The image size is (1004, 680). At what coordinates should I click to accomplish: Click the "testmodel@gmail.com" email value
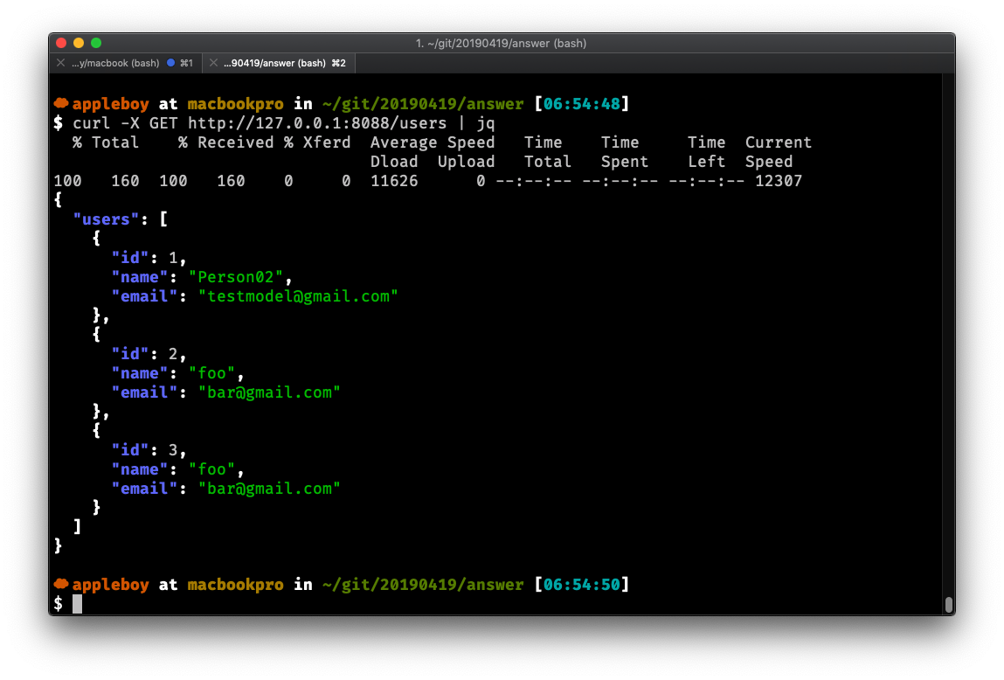[298, 295]
